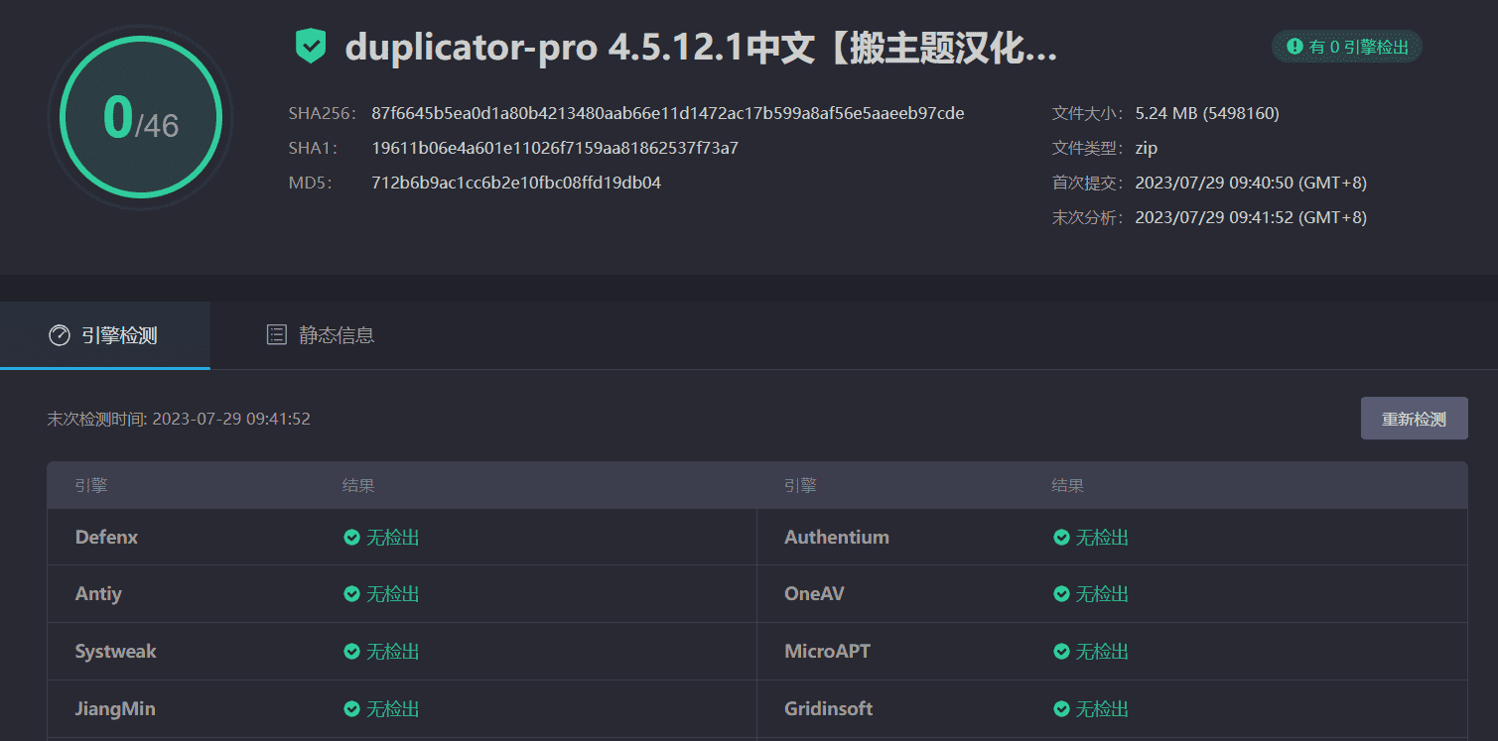
Task: Click the 末次检测时间 2023-07-29 09:41:52 text
Action: click(x=179, y=419)
